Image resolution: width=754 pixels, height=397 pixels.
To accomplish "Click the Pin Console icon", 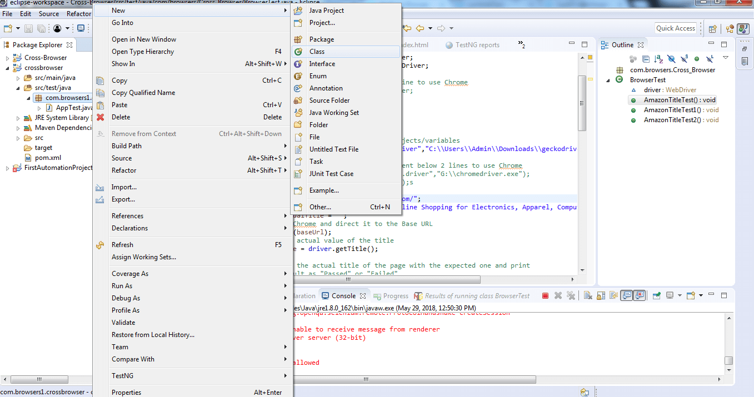I will (657, 296).
